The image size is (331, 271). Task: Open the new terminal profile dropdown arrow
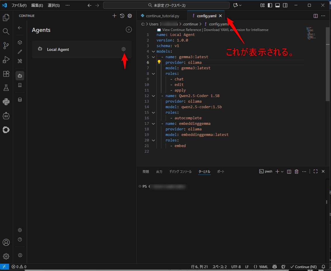[282, 172]
